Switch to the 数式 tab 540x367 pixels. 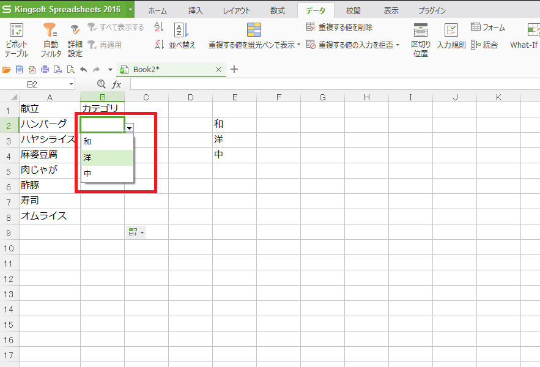(x=277, y=10)
